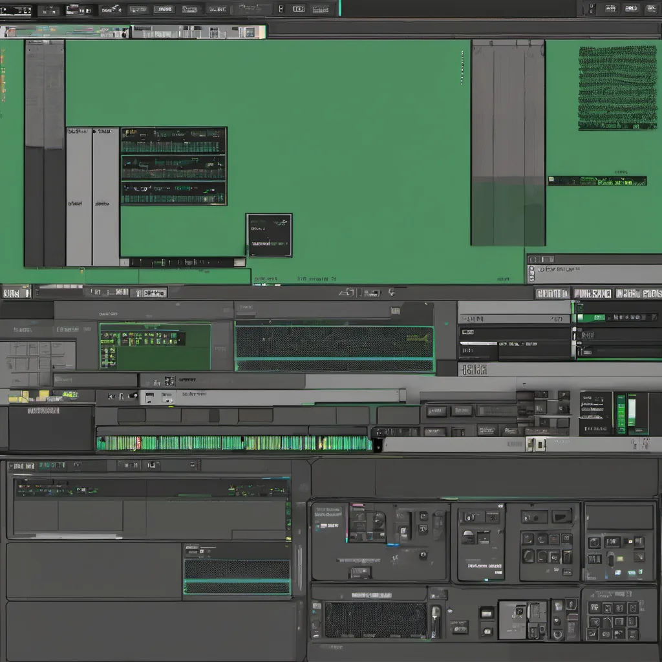The width and height of the screenshot is (662, 662).
Task: Open the rightmost tab above the right-side panel
Action: [x=637, y=294]
